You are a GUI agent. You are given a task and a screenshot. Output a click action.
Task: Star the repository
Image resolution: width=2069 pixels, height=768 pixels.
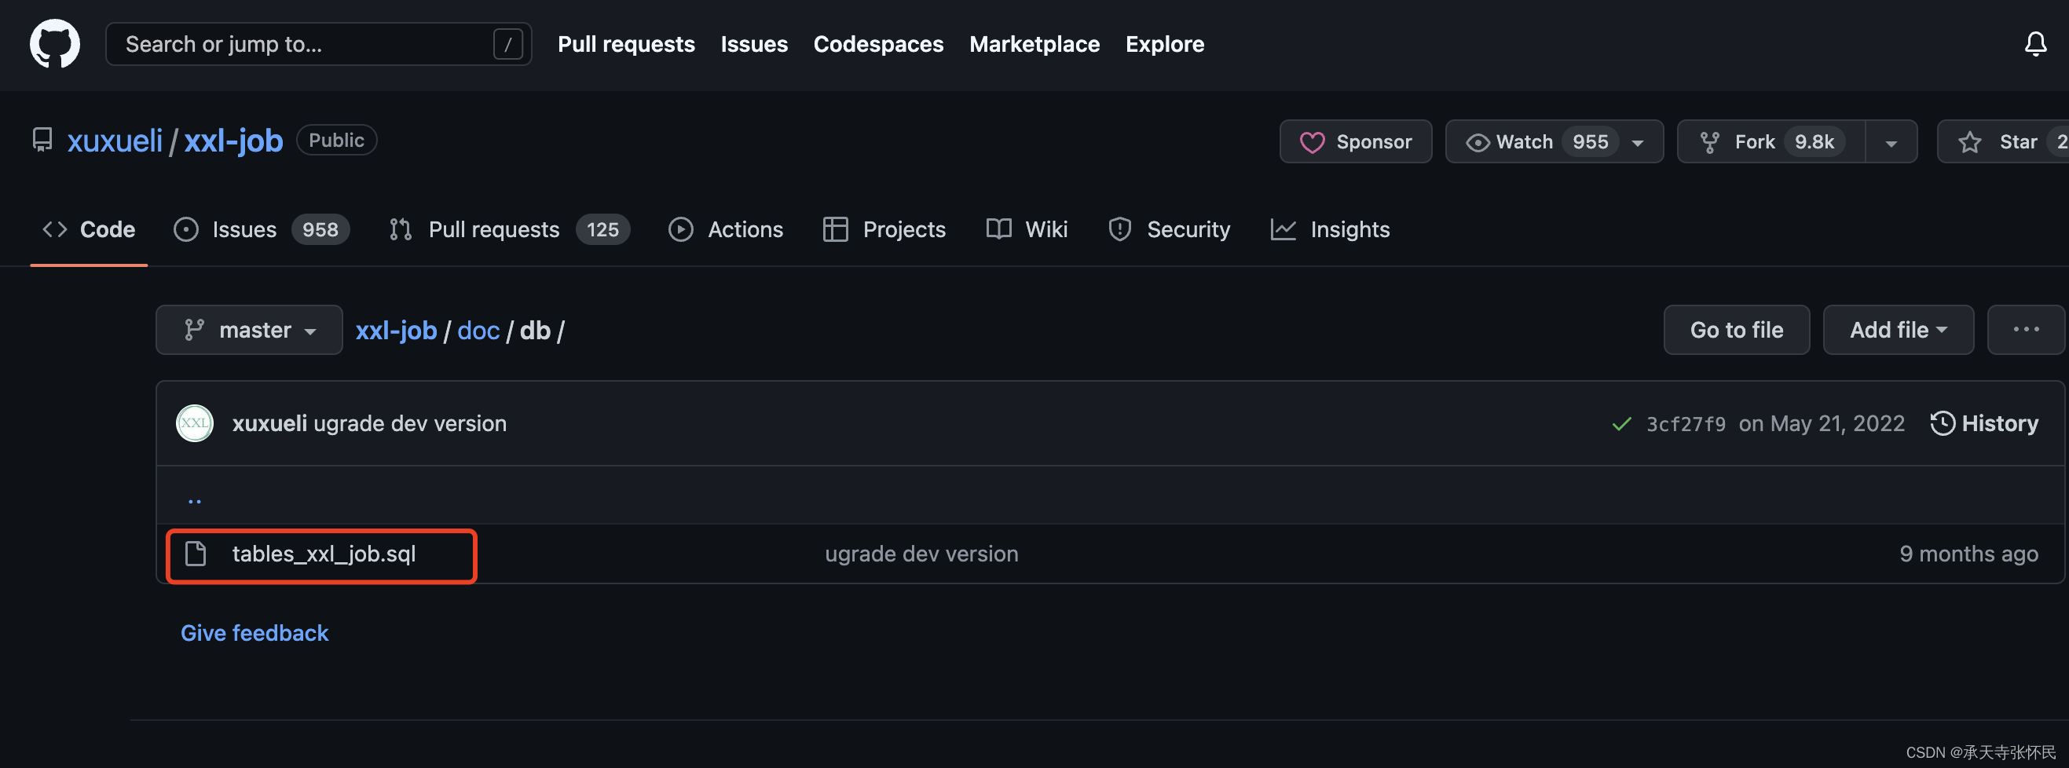click(2002, 142)
